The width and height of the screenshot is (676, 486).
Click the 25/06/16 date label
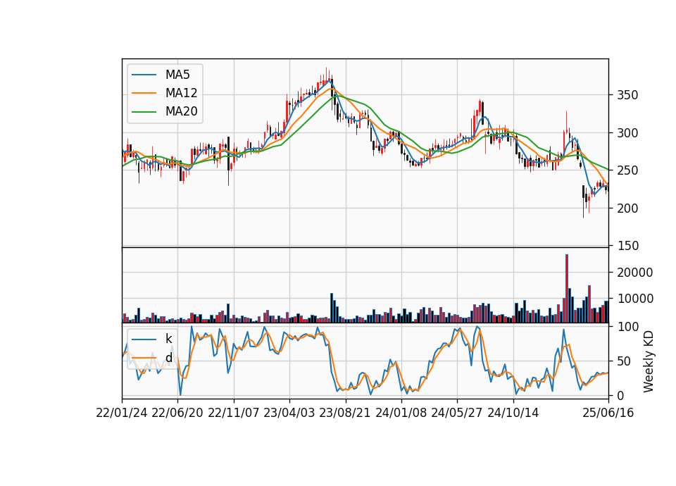(608, 413)
